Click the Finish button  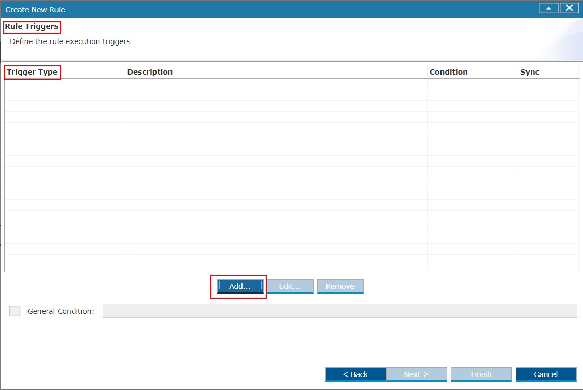pos(481,374)
